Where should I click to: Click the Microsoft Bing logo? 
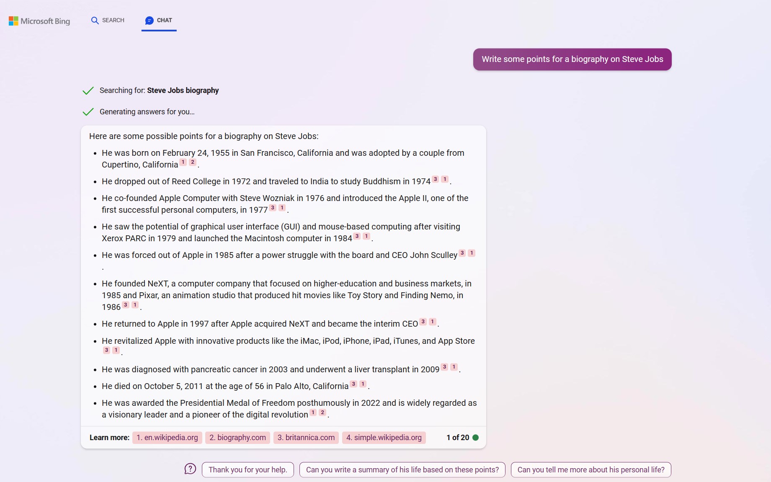39,21
